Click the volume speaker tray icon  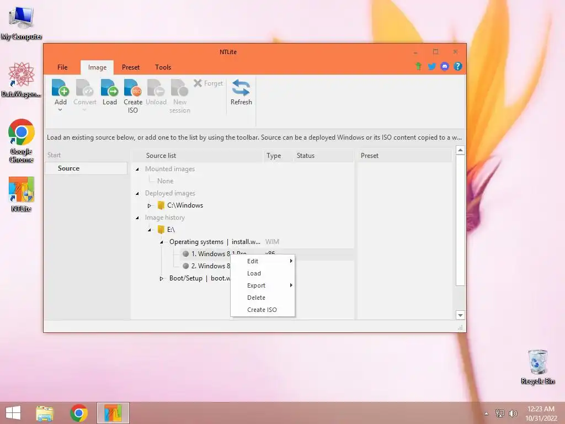pyautogui.click(x=513, y=414)
